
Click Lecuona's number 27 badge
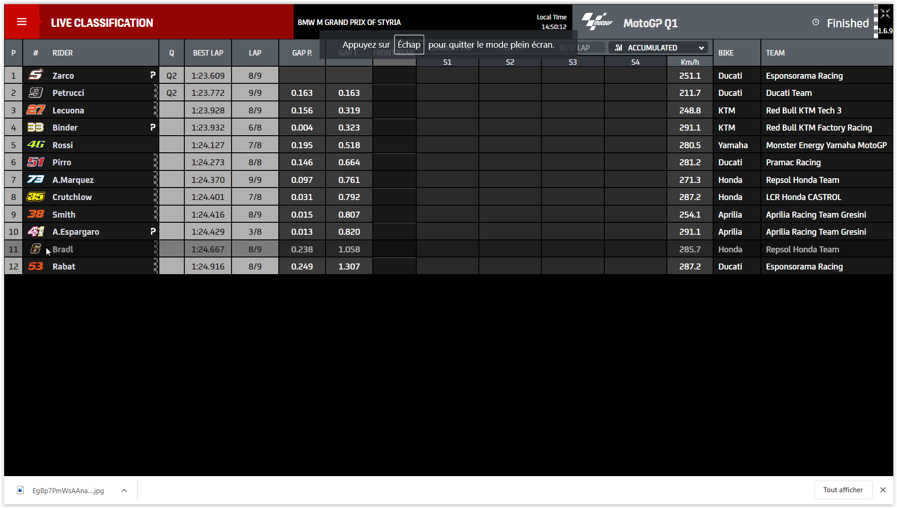(x=36, y=110)
